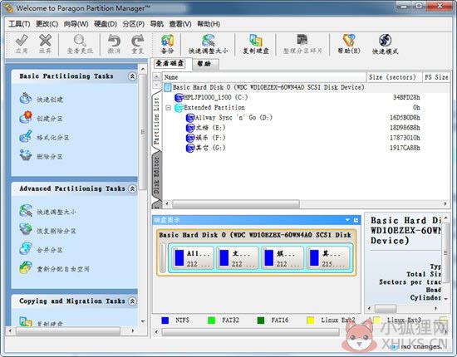The width and height of the screenshot is (457, 357).
Task: Switch to Express Mode (快速模式) toolbar icon
Action: pyautogui.click(x=385, y=40)
